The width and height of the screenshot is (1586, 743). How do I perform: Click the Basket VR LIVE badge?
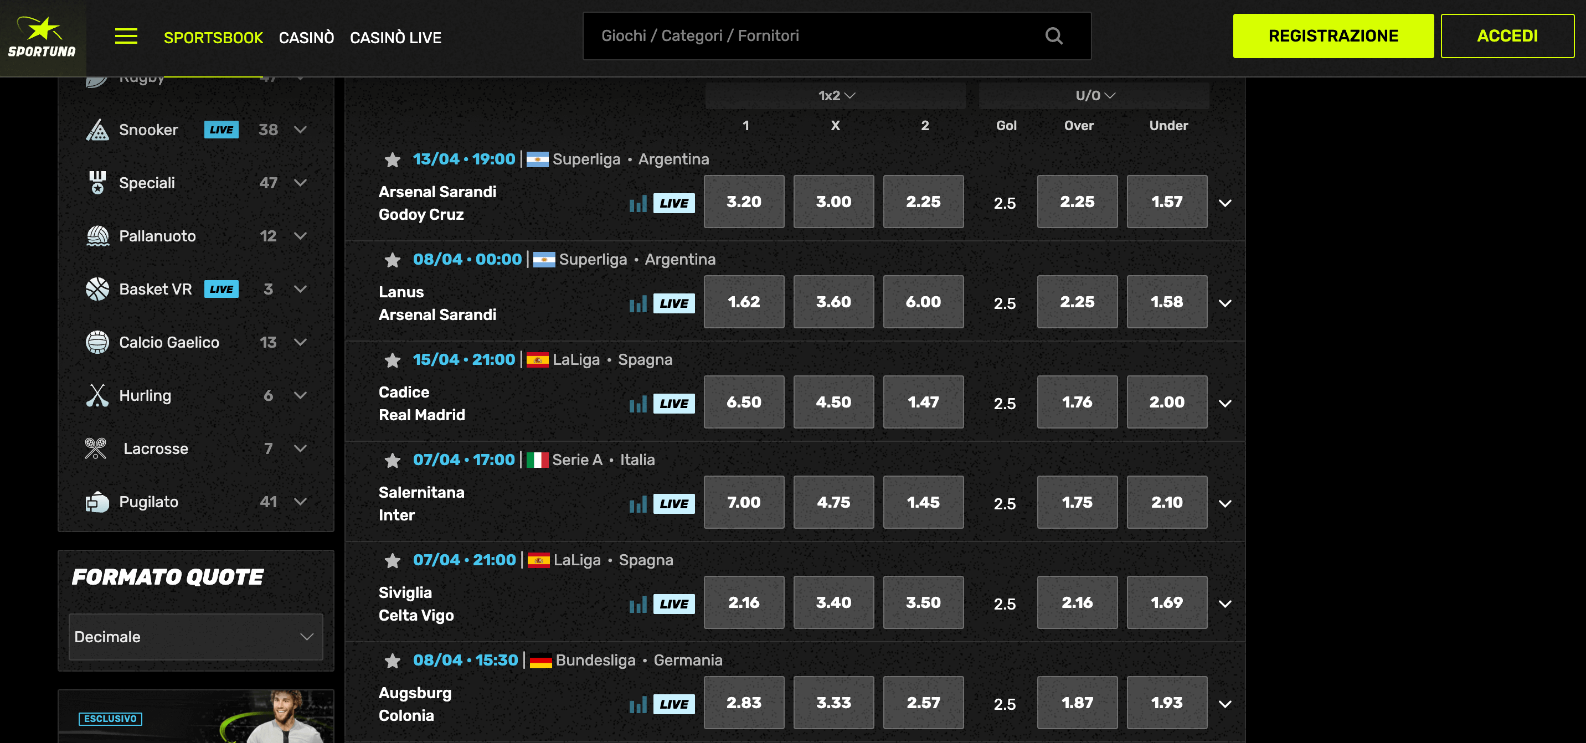tap(221, 290)
